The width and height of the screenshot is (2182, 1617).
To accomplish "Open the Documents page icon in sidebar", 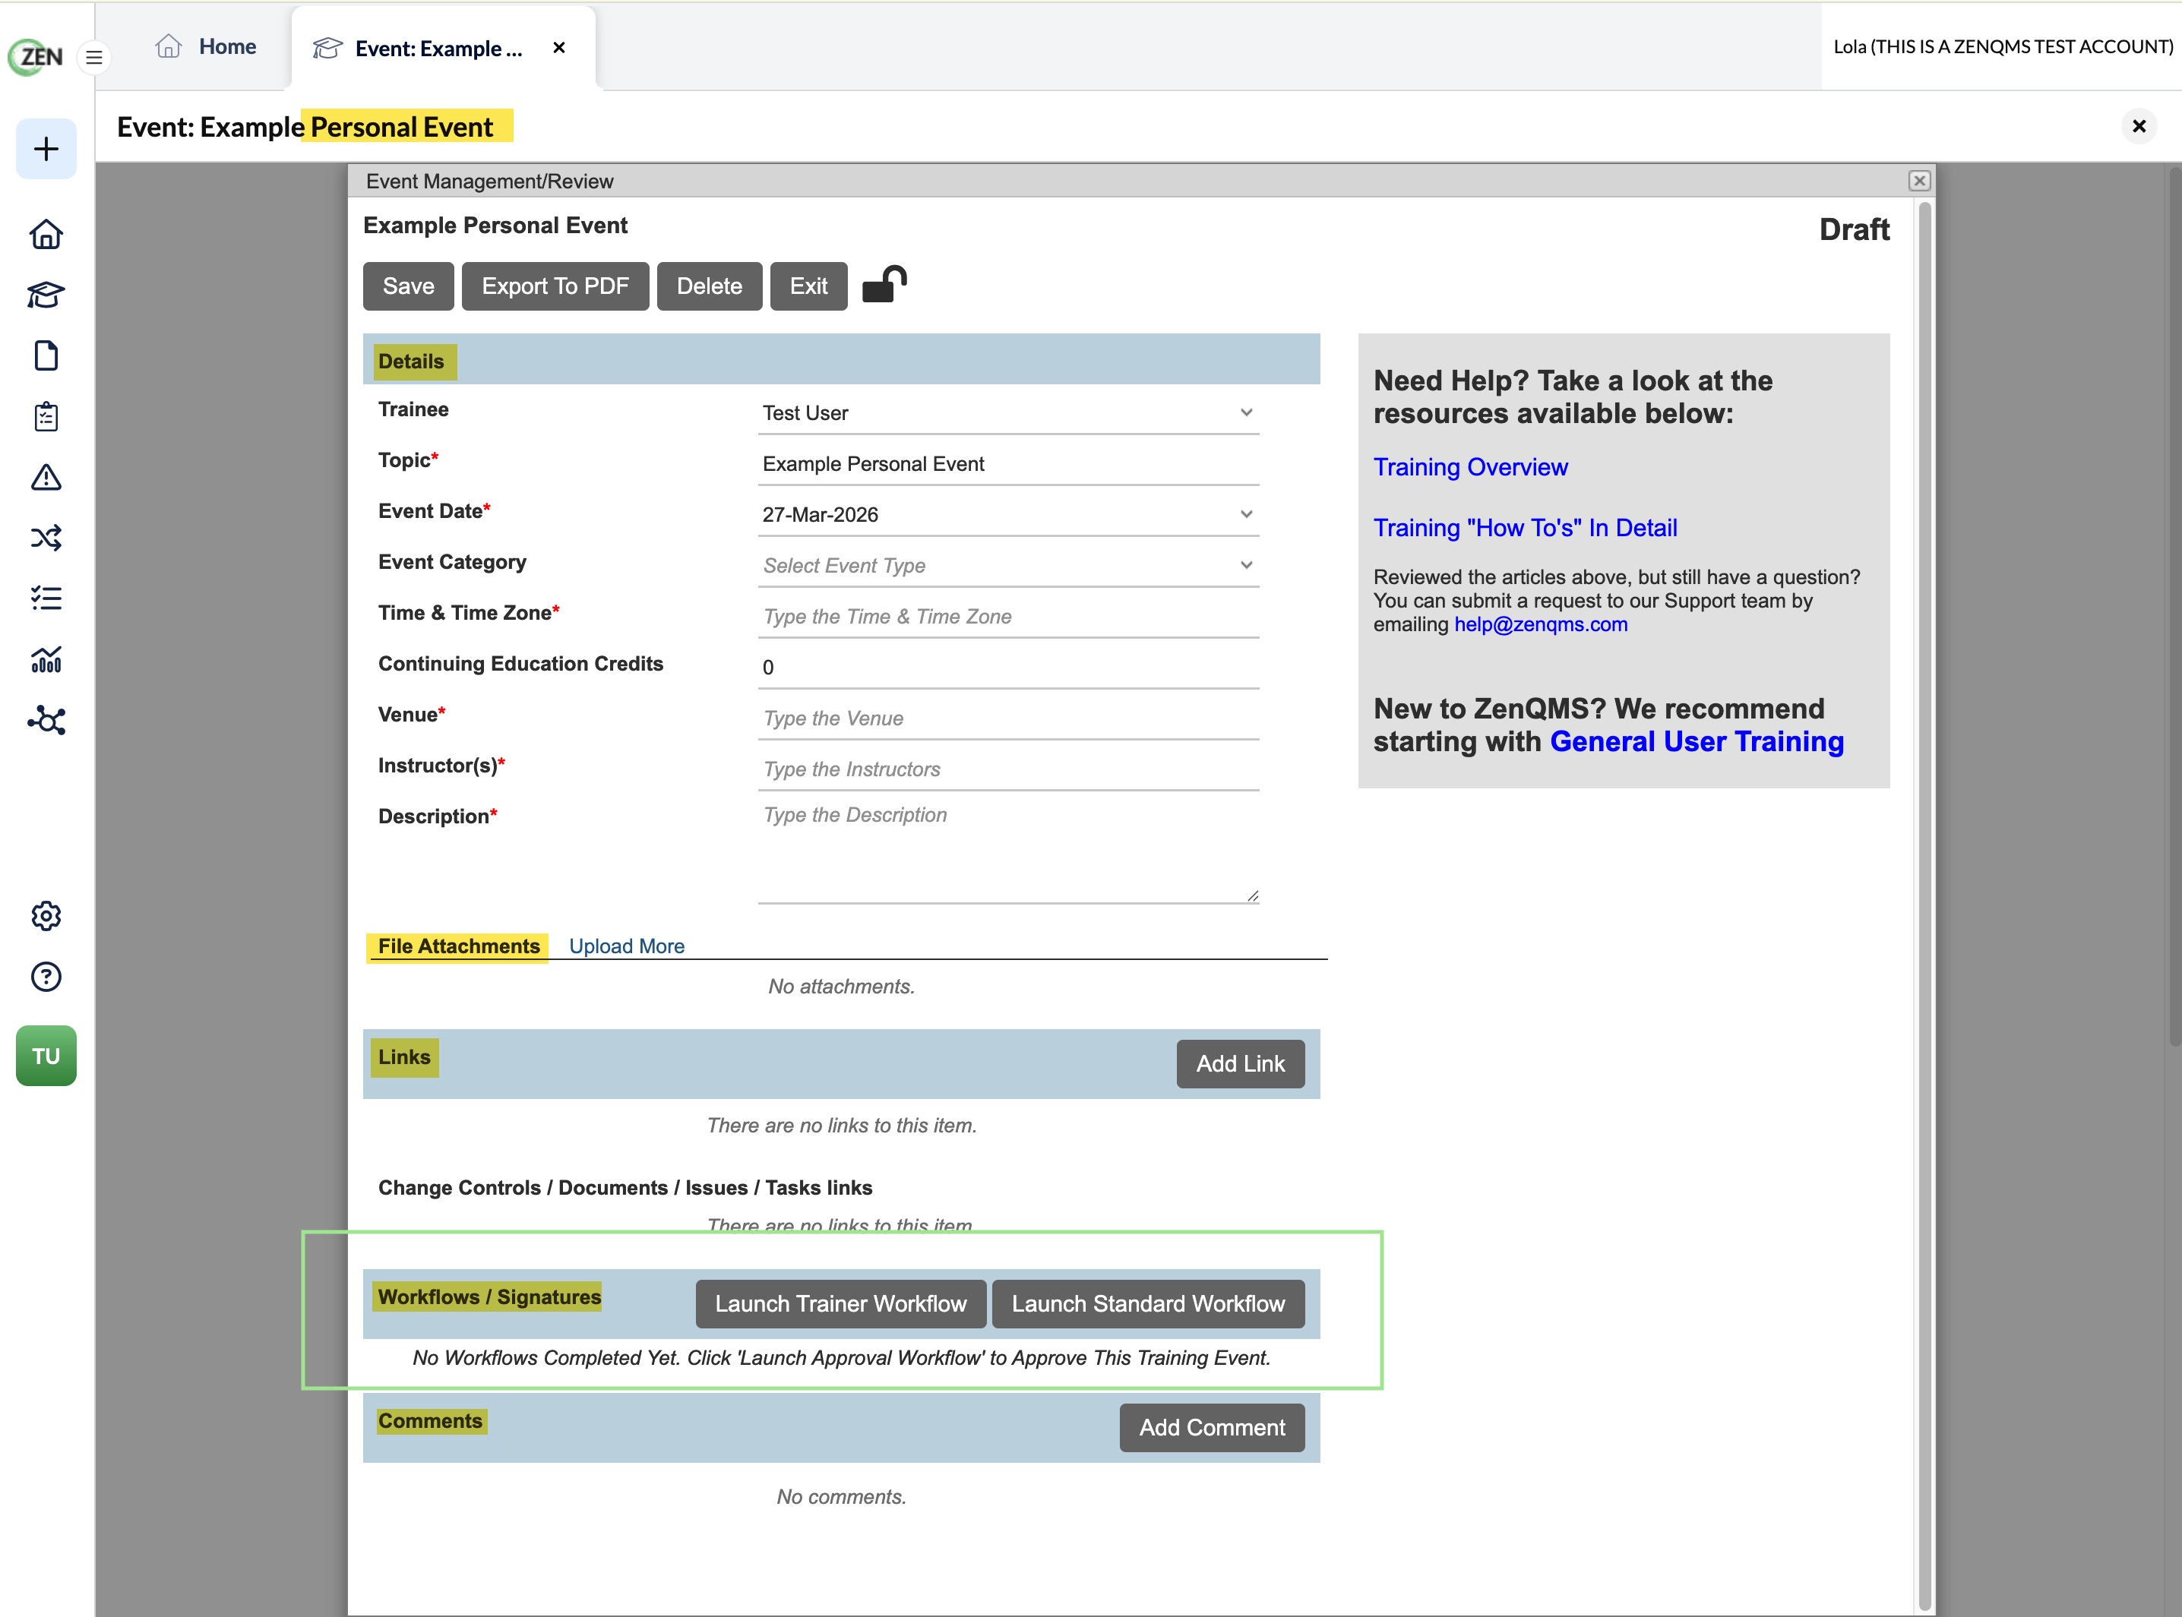I will pyautogui.click(x=46, y=355).
